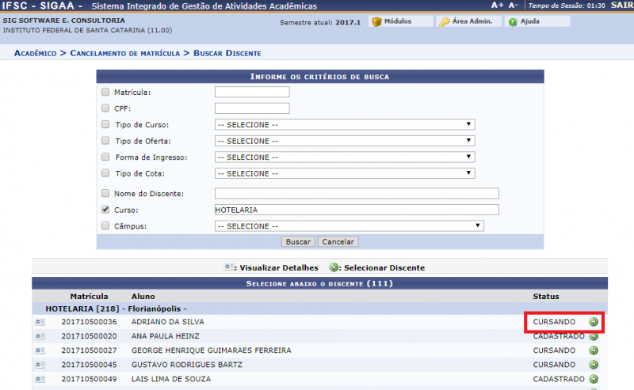The width and height of the screenshot is (634, 390).
Task: Open the Câmpus selection dropdown
Action: tap(349, 225)
